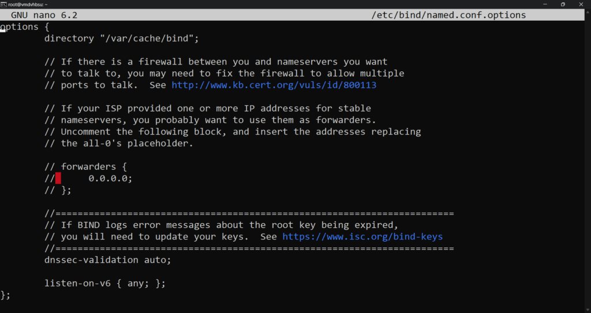Place cursor on the 0.0.0.0 placeholder address
Viewport: 591px width, 313px height.
pyautogui.click(x=110, y=178)
